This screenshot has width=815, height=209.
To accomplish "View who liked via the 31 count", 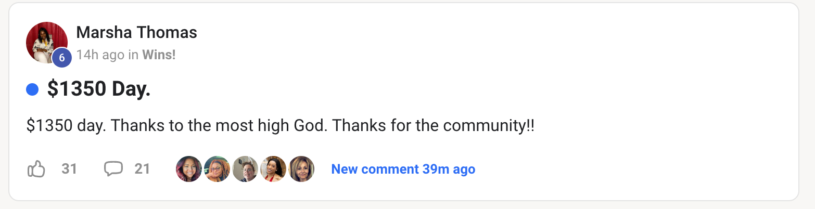I will point(69,169).
